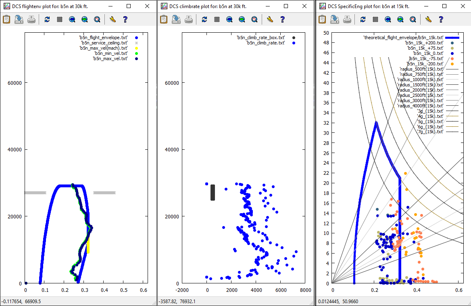The width and height of the screenshot is (471, 306).
Task: Open SpecificEng window title bar icon menu
Action: (322, 6)
